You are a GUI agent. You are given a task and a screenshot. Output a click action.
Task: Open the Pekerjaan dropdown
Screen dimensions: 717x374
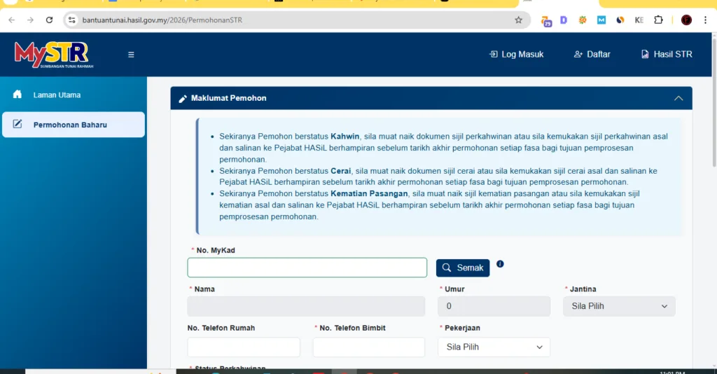point(494,347)
